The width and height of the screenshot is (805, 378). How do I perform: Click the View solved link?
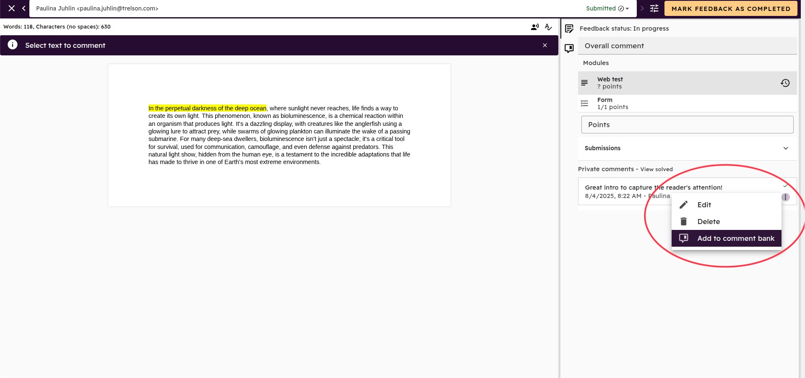coord(656,169)
